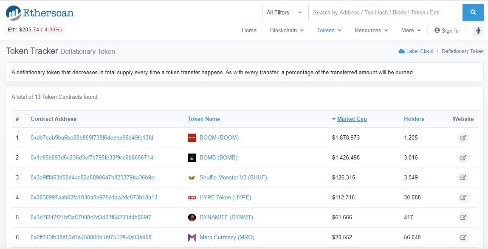This screenshot has height=249, width=488.
Task: Open the More menu
Action: click(411, 31)
